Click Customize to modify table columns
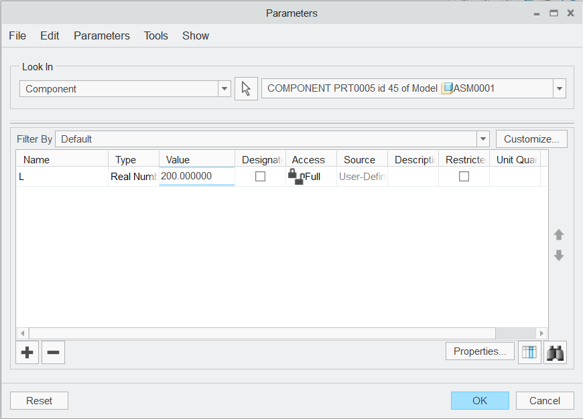 531,139
